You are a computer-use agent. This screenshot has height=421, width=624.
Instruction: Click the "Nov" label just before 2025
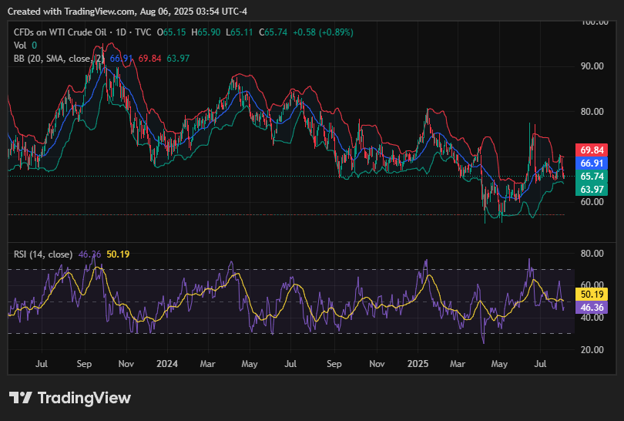(377, 364)
